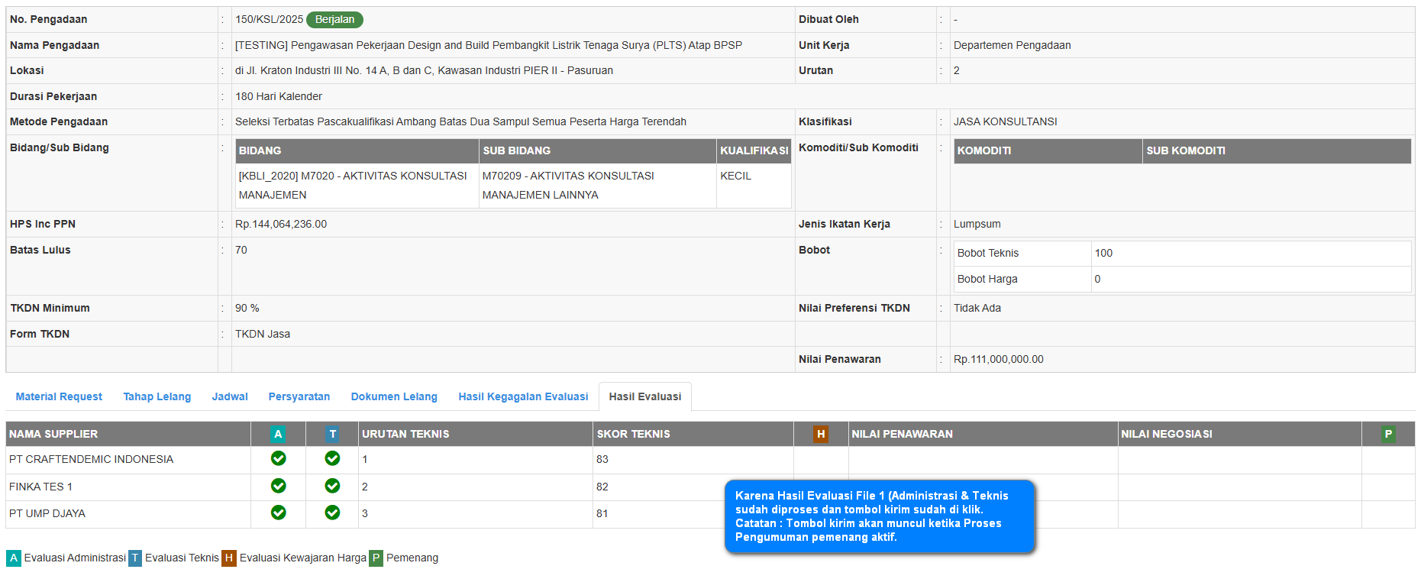Viewport: 1421px width, 579px height.
Task: Click the green P icon in table header
Action: (1388, 434)
